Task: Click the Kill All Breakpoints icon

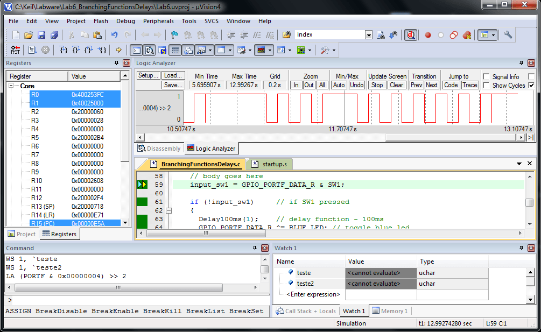Action: pos(467,35)
